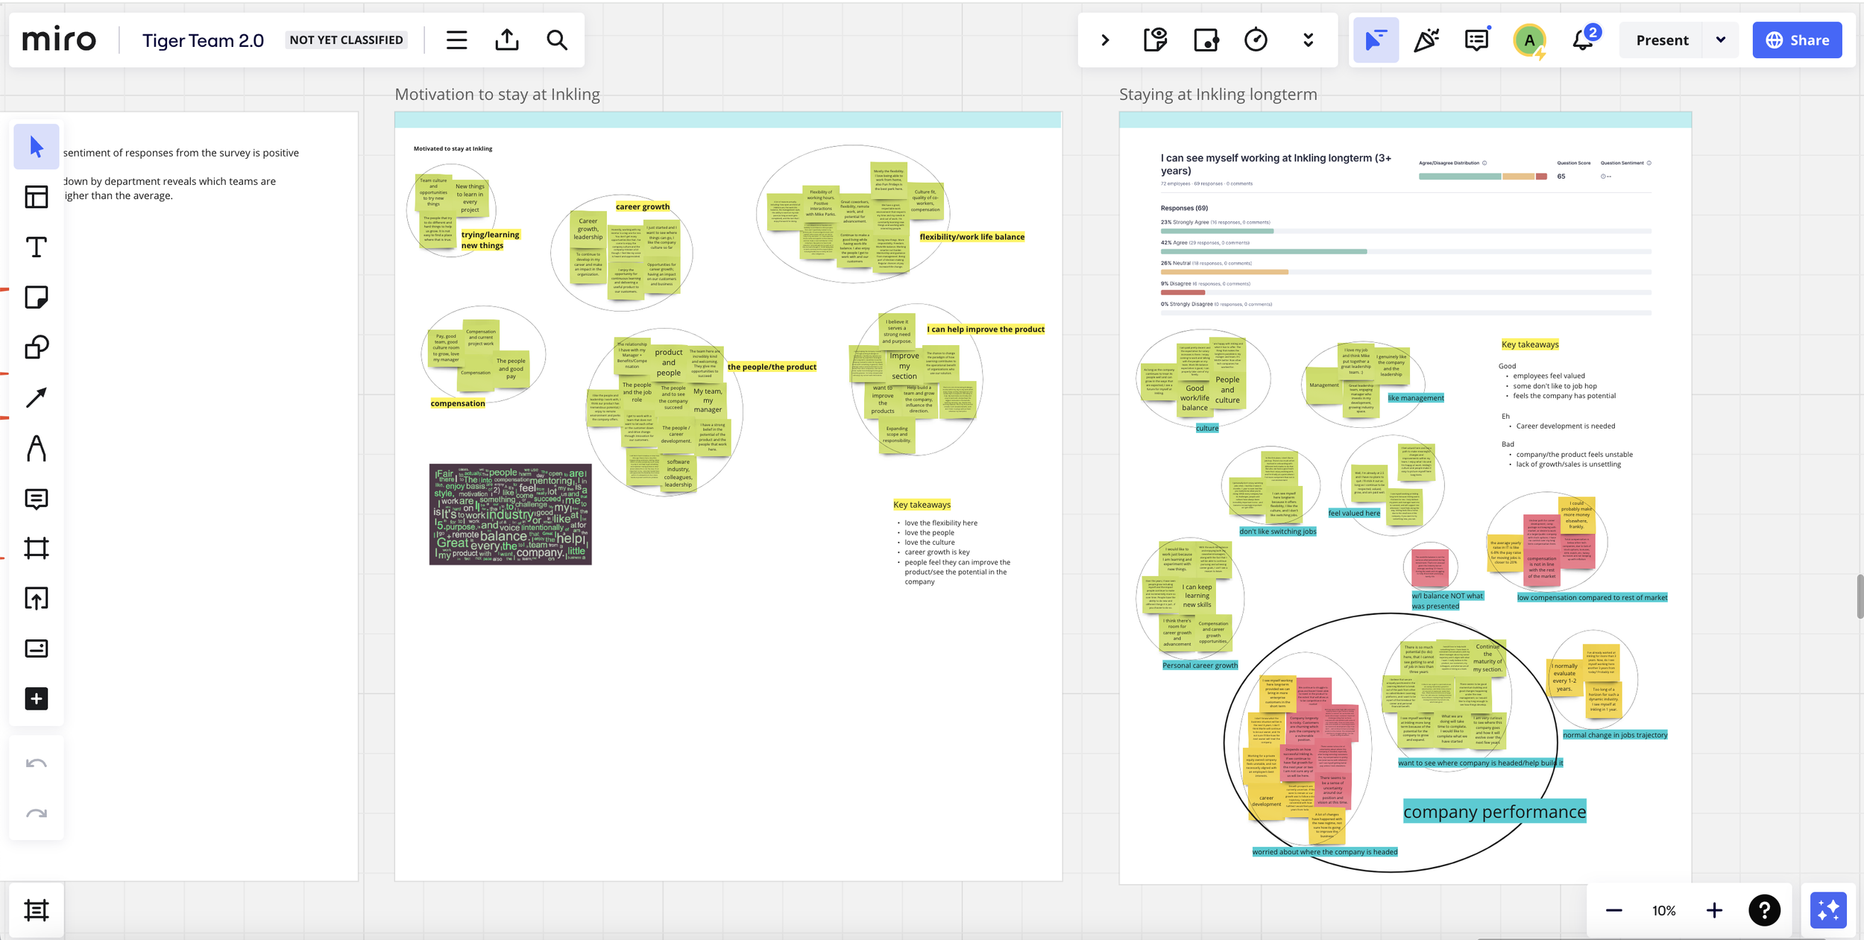Viewport: 1864px width, 940px height.
Task: Open the notes with checkmark icon
Action: coord(1155,40)
